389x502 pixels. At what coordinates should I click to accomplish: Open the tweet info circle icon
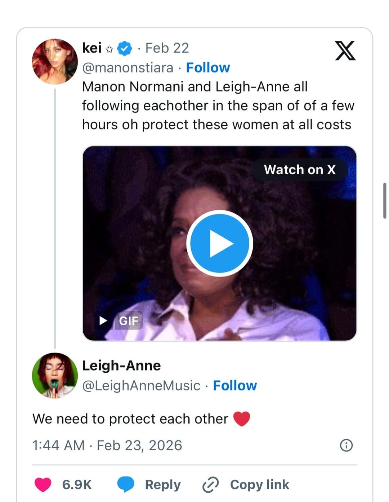346,445
